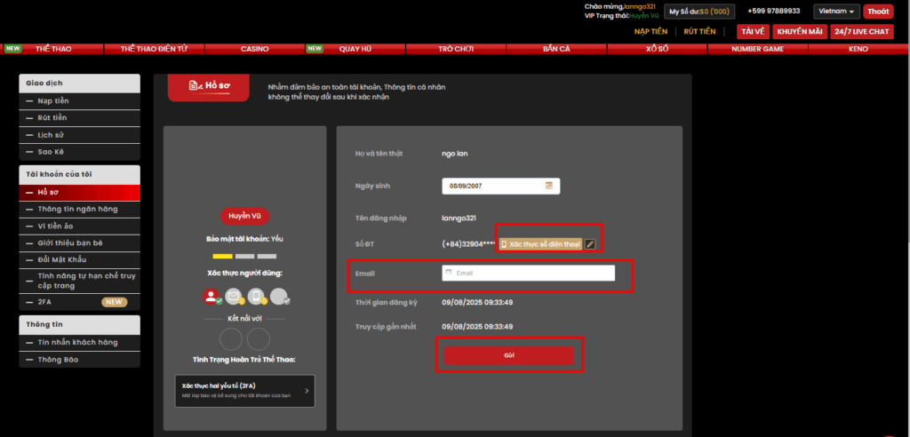This screenshot has height=437, width=910.
Task: Click the Email input field
Action: [x=528, y=273]
